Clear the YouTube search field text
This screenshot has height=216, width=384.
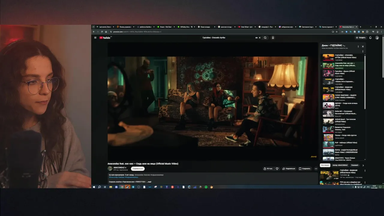coord(260,38)
